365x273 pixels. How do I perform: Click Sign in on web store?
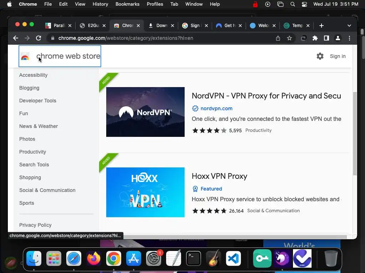[338, 56]
